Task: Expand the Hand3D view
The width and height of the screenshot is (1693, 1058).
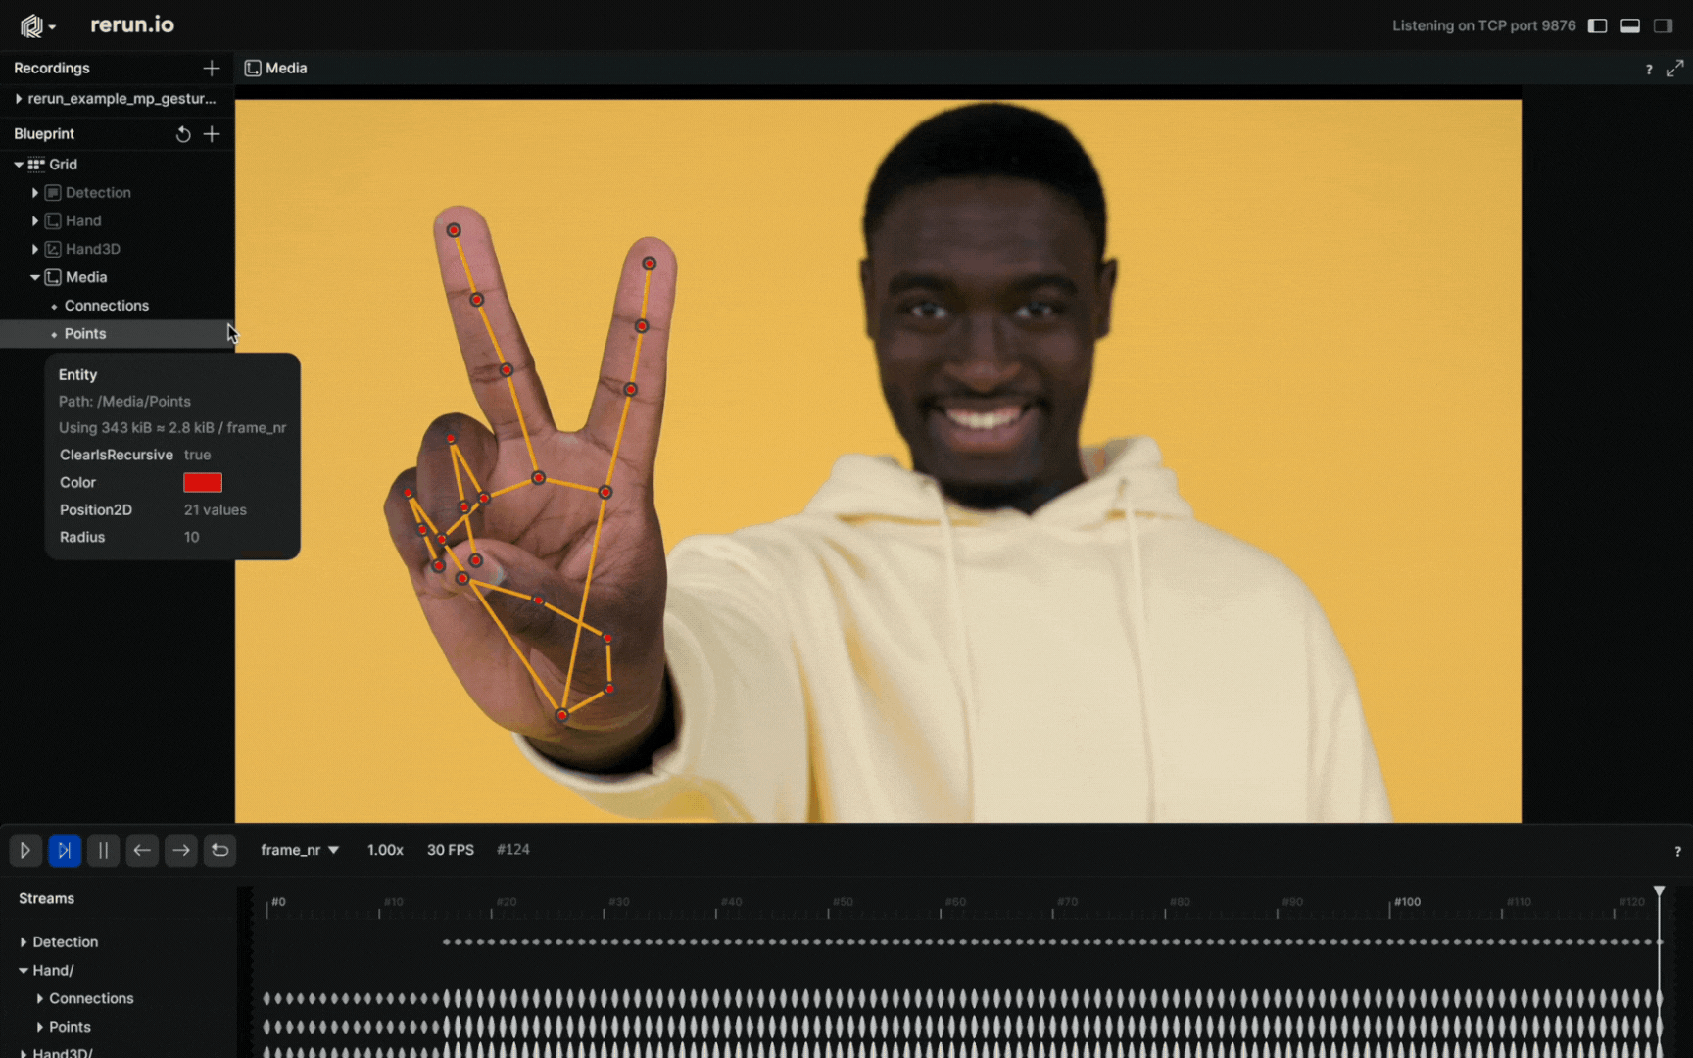Action: coord(35,249)
